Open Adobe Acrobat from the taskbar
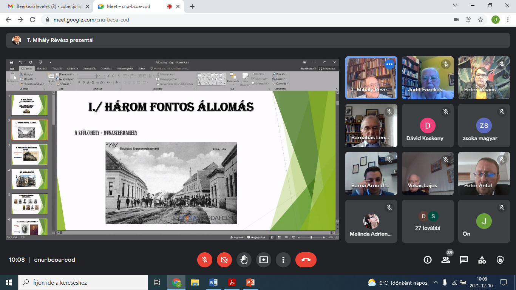516x290 pixels. tap(232, 282)
